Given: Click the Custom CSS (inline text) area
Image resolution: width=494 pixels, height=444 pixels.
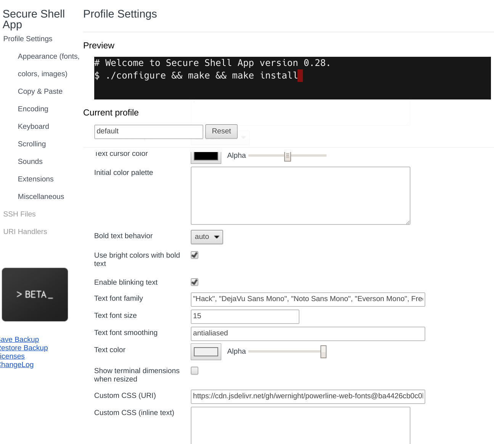Looking at the screenshot, I should click(301, 425).
